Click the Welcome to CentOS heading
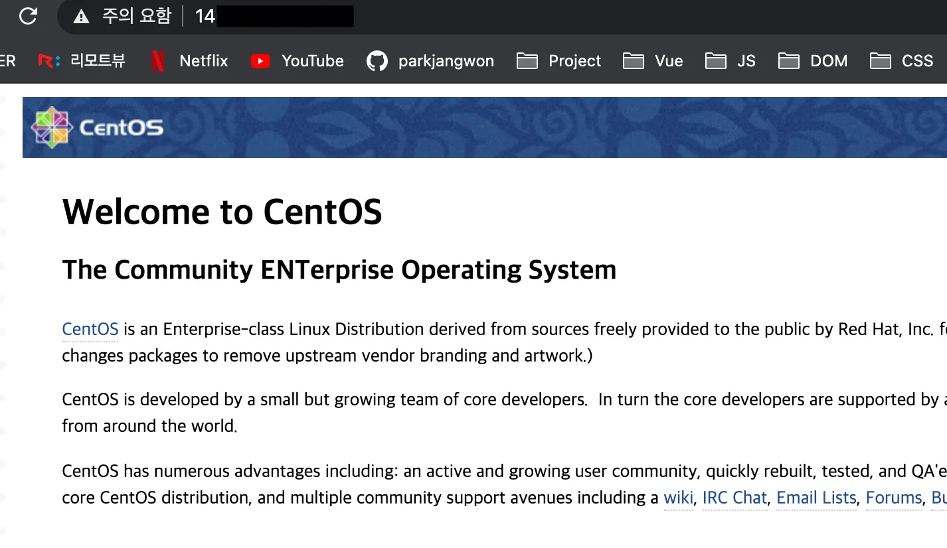 tap(222, 212)
